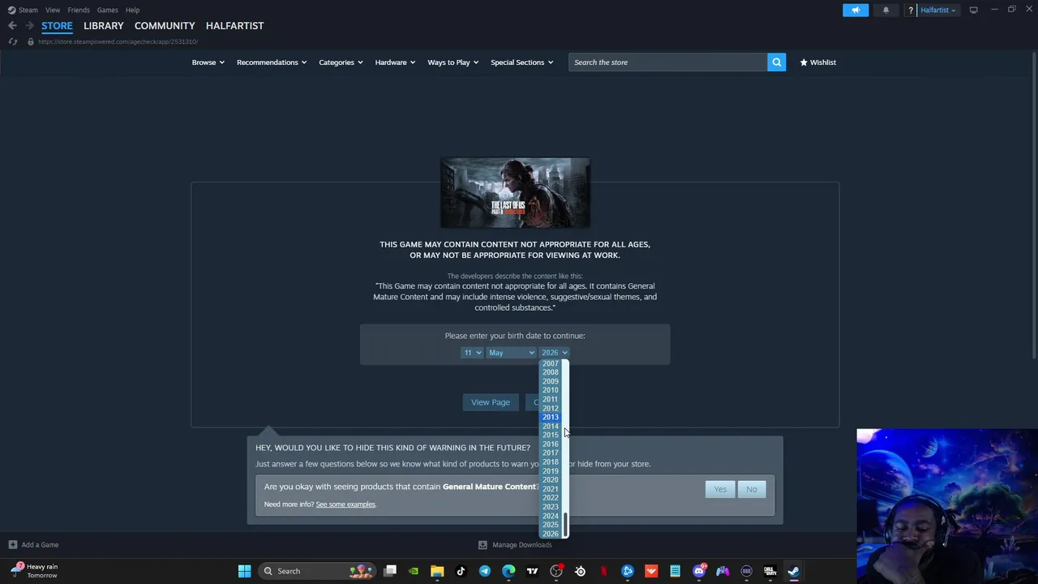Click the Add a Game plus icon
This screenshot has height=584, width=1038.
tap(13, 545)
